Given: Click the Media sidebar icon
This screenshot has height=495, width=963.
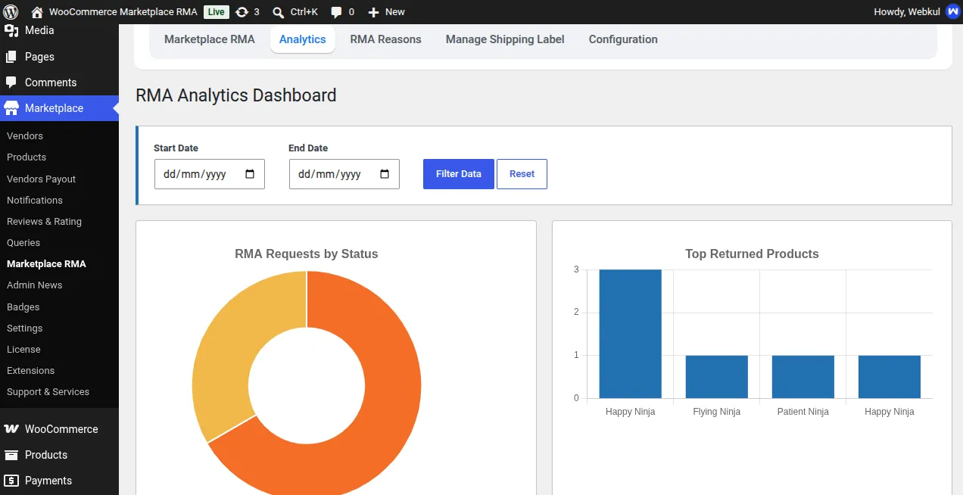Looking at the screenshot, I should point(11,30).
